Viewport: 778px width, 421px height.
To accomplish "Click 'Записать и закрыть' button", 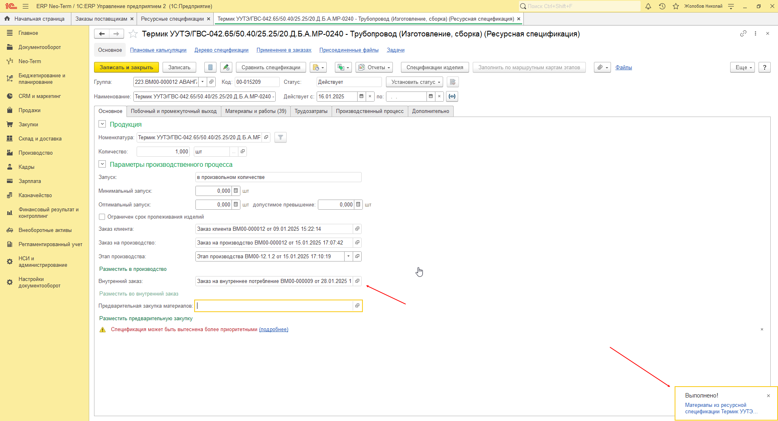I will [x=126, y=68].
